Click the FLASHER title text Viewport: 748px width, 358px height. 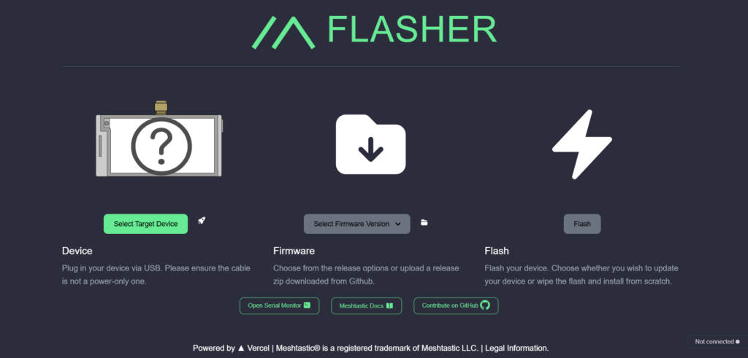pos(413,29)
